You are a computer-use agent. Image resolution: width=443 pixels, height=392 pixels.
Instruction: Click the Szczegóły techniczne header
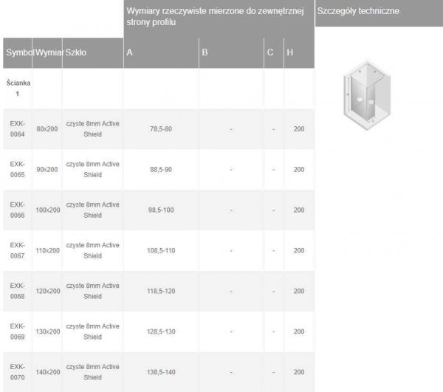[x=357, y=13]
